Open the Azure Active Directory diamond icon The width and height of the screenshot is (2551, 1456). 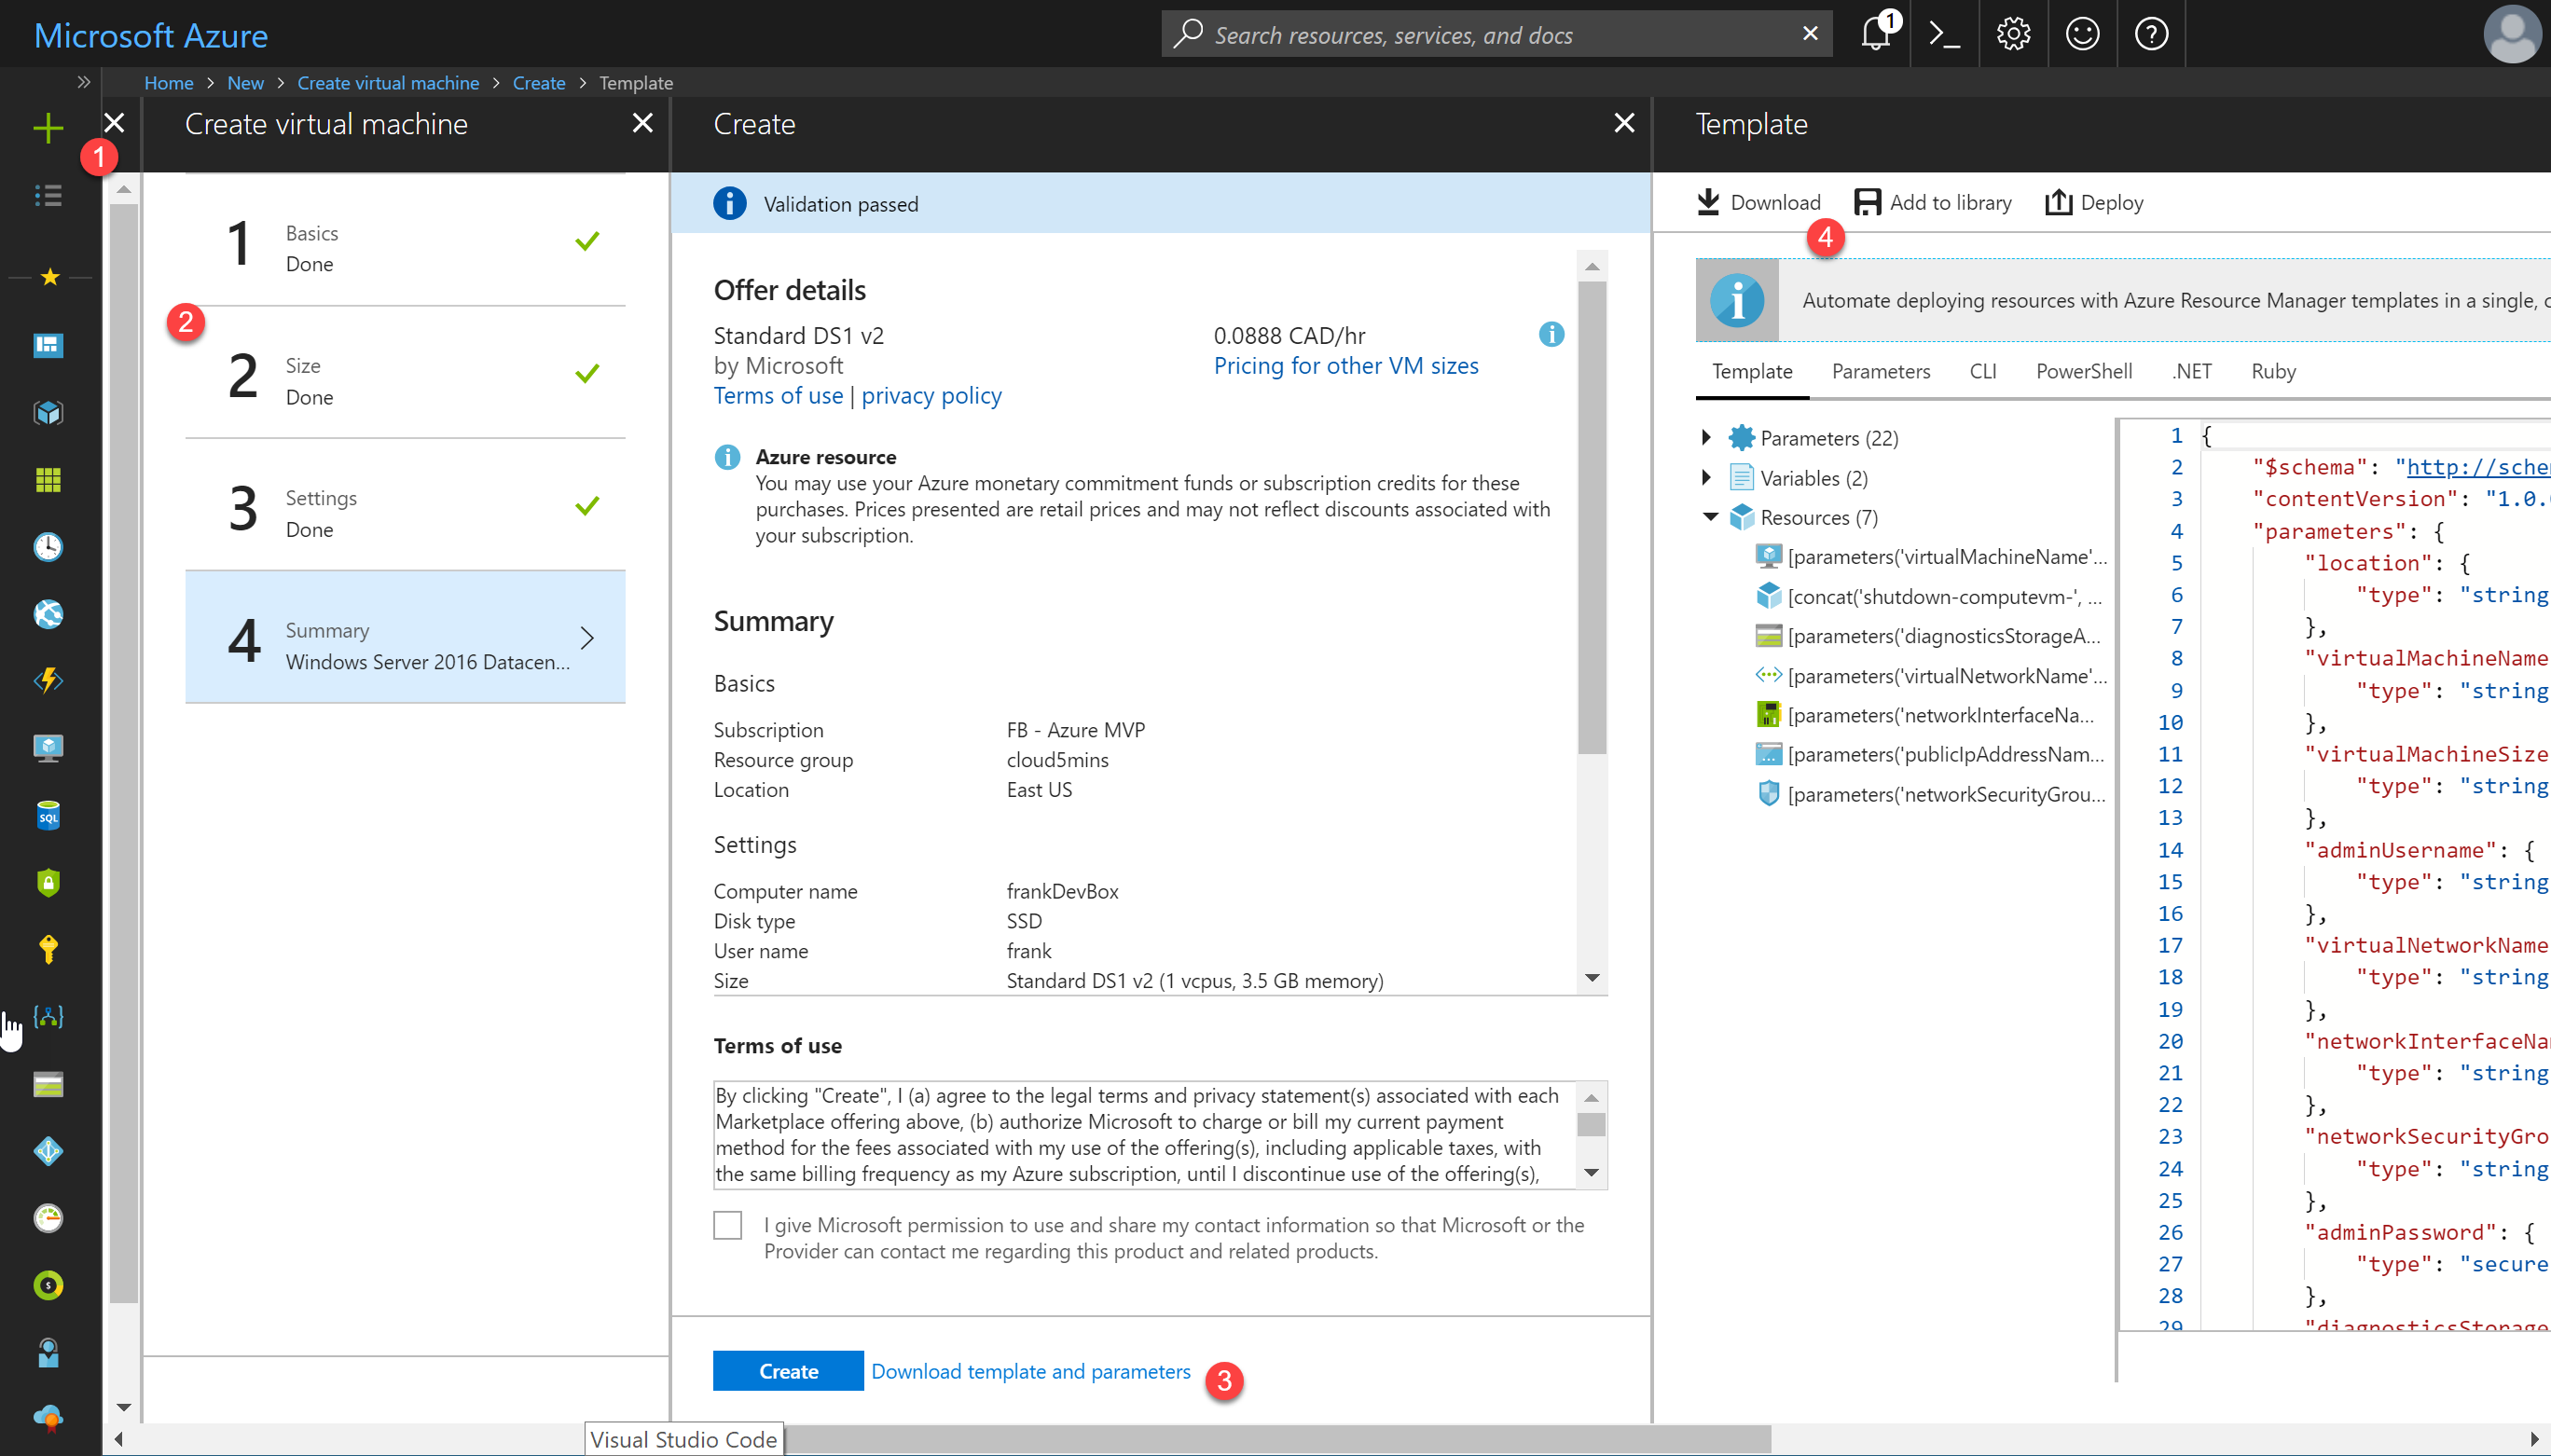click(48, 1151)
